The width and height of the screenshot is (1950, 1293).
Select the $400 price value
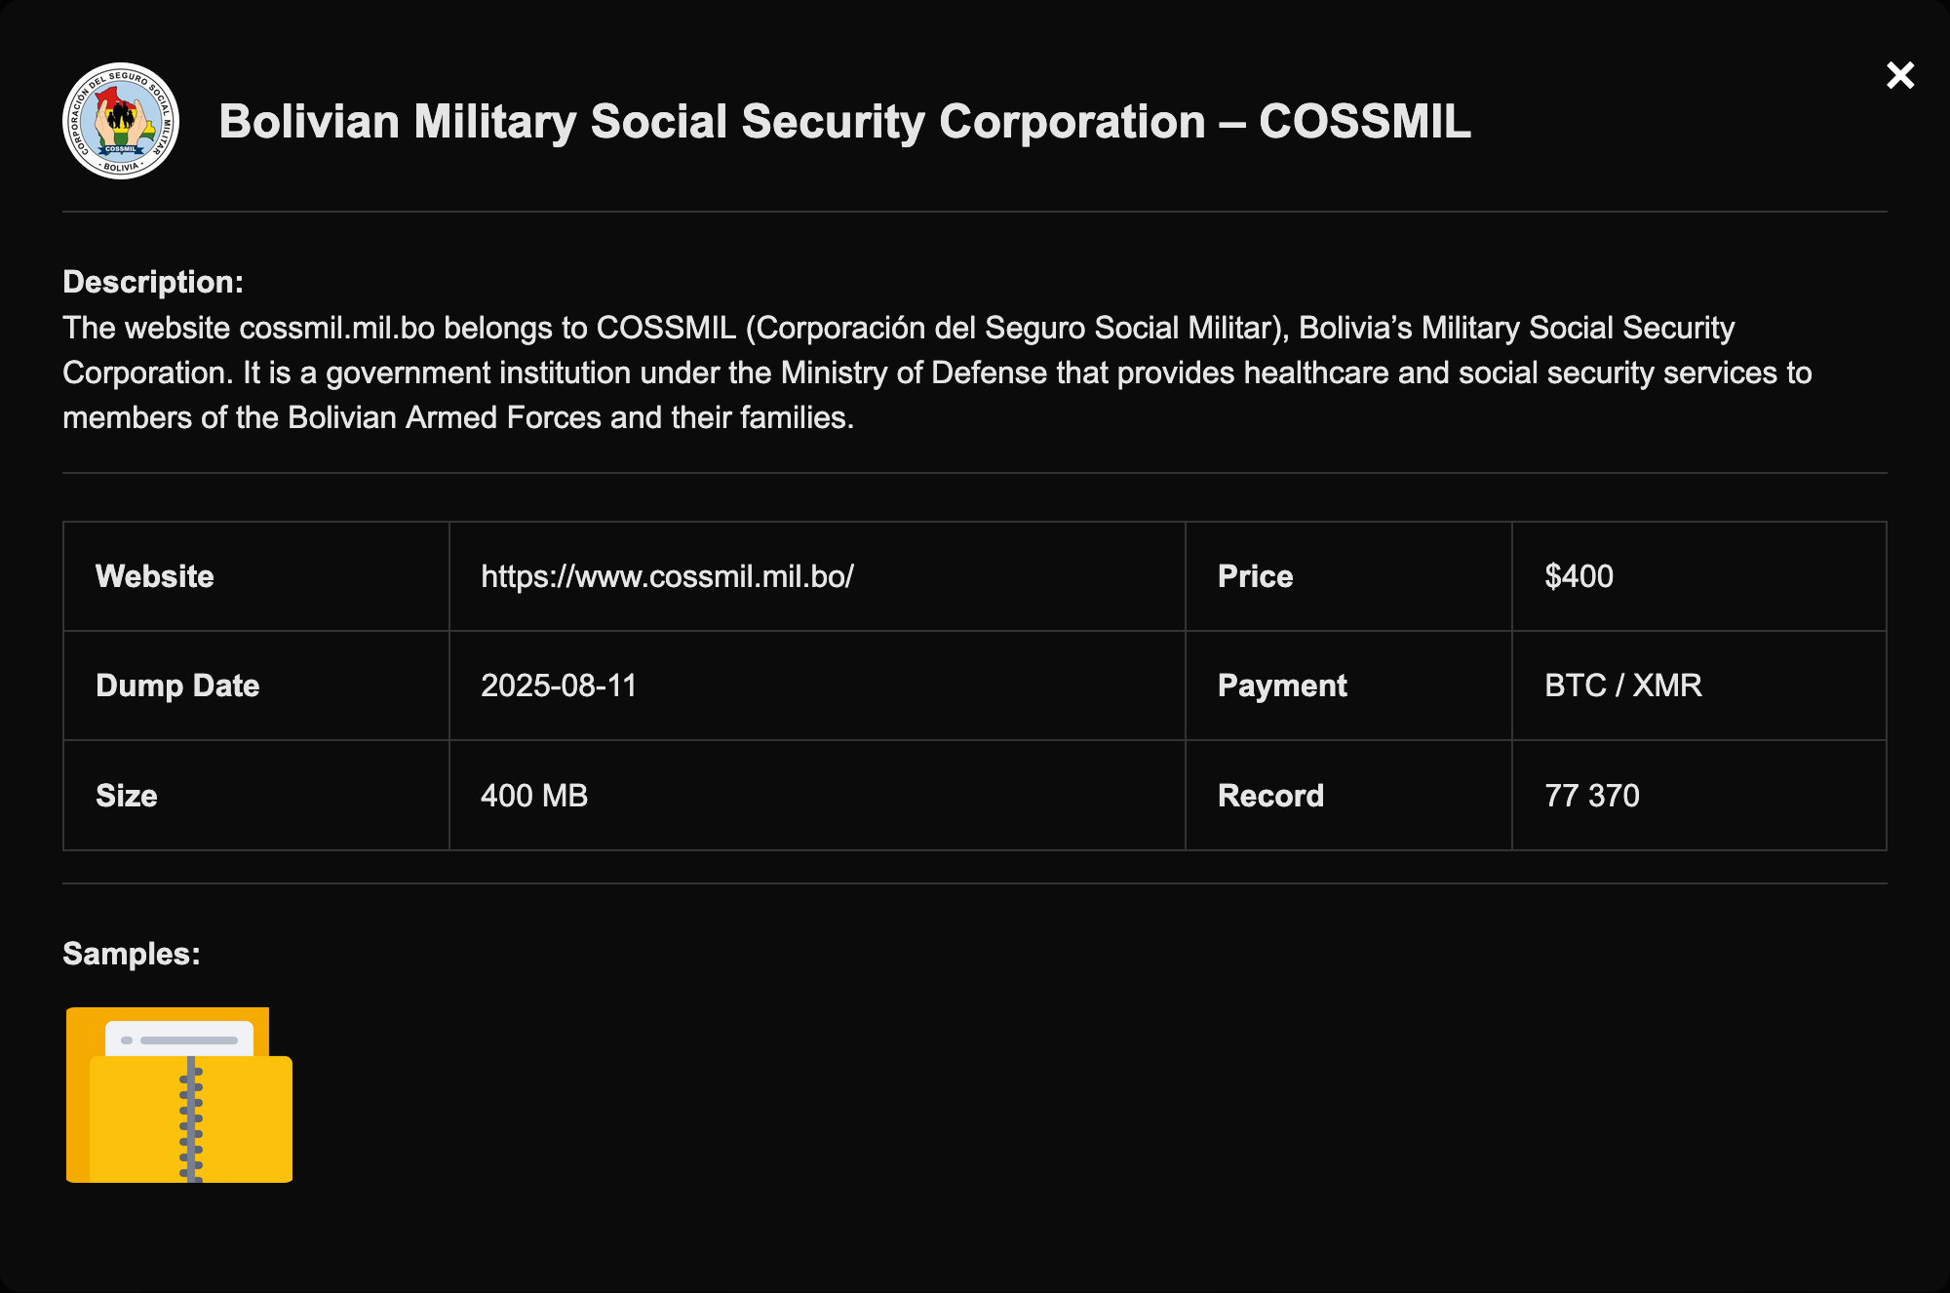(x=1579, y=576)
